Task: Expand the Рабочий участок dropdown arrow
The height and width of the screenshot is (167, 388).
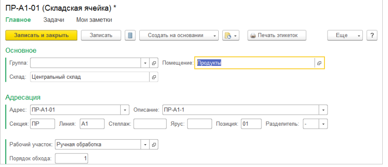Action: coord(145,145)
